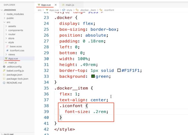Click the src breadcrumb segment
Image resolution: width=188 pixels, height=135 pixels.
40,10
